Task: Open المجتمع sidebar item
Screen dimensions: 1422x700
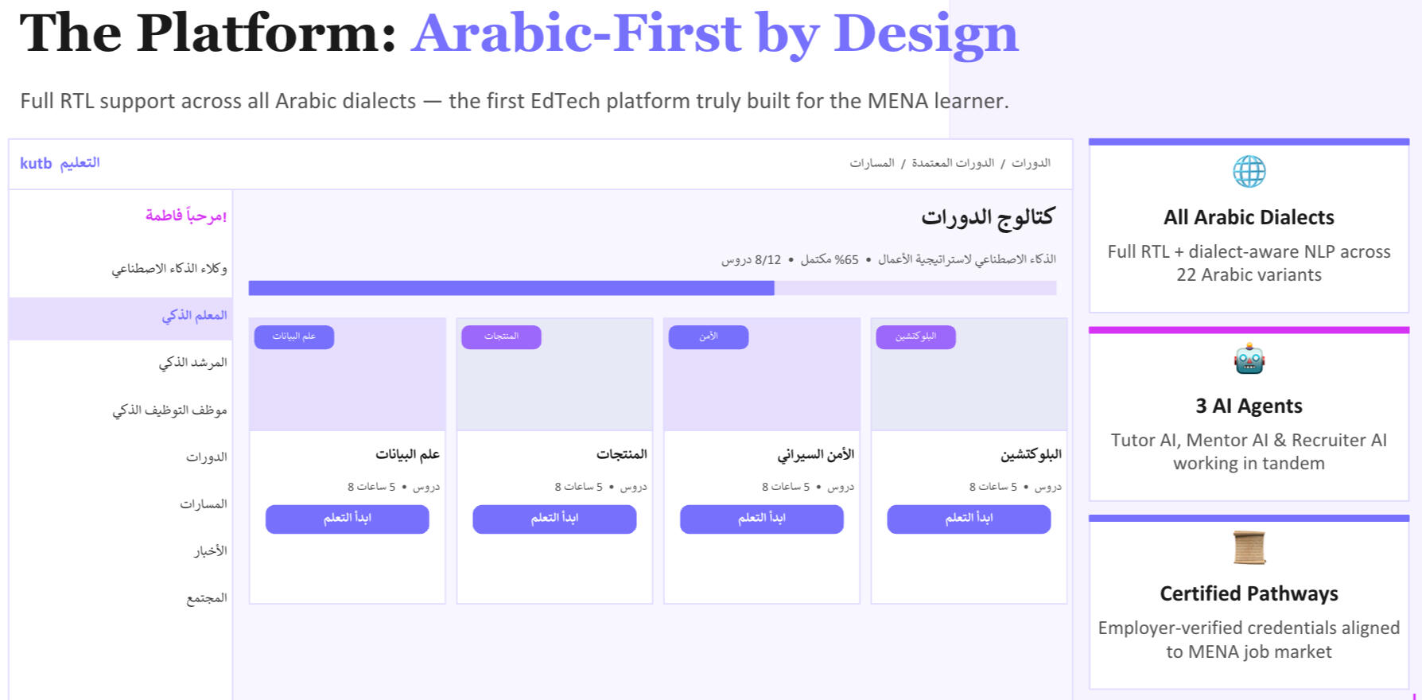Action: click(206, 598)
